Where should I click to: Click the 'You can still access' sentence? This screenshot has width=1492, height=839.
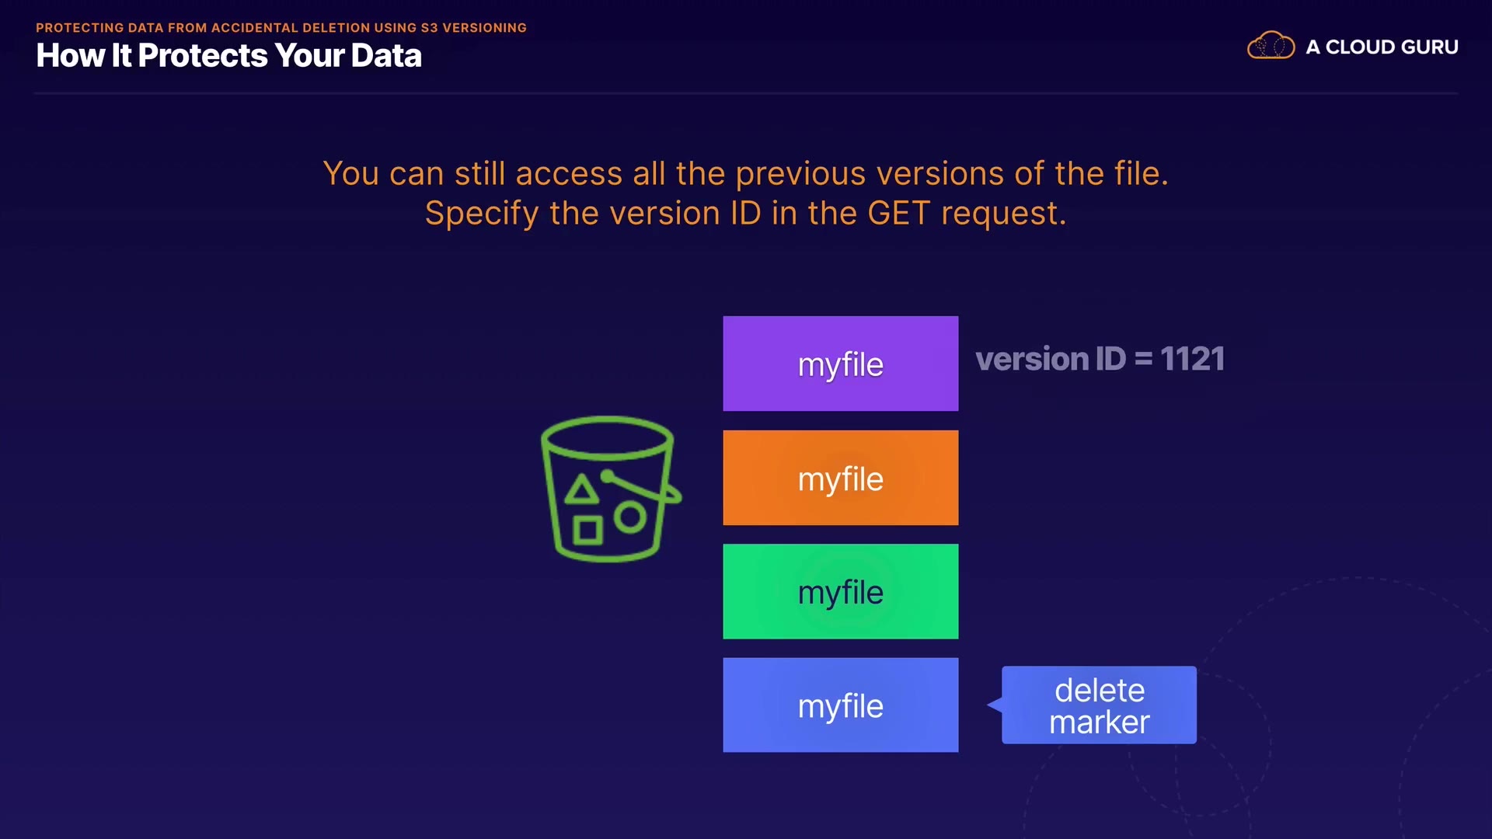coord(745,173)
